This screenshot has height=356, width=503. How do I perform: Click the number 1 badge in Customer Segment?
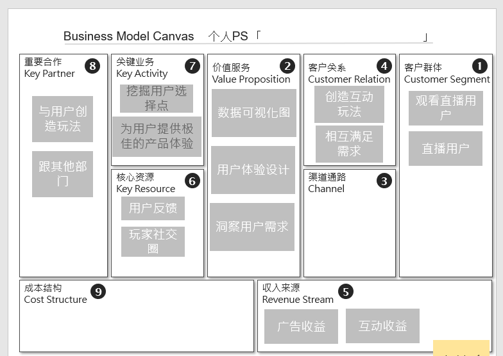point(479,66)
